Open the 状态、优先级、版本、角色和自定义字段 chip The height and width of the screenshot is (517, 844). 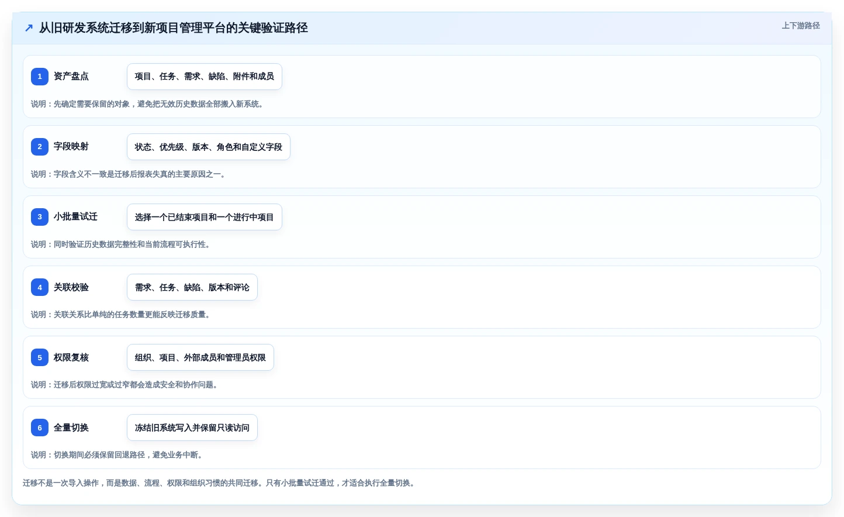click(x=209, y=147)
